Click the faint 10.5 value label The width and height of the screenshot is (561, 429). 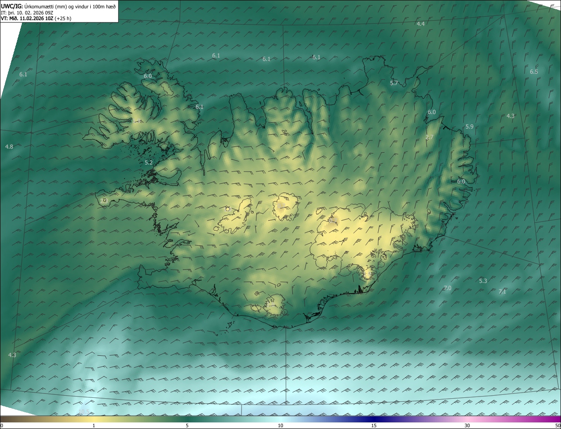tap(83, 411)
